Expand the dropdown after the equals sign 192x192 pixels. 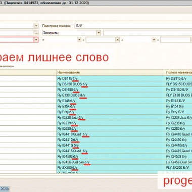pos(79,40)
